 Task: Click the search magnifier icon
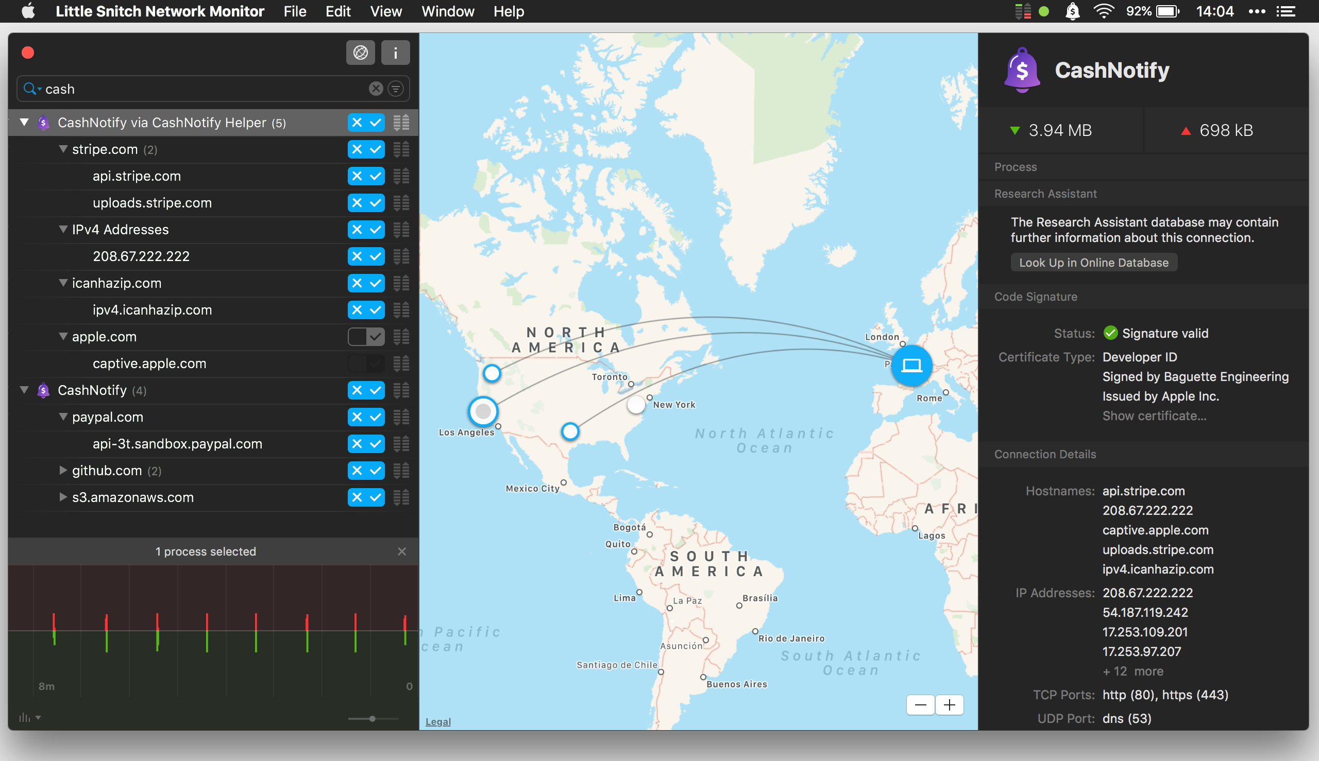click(31, 89)
